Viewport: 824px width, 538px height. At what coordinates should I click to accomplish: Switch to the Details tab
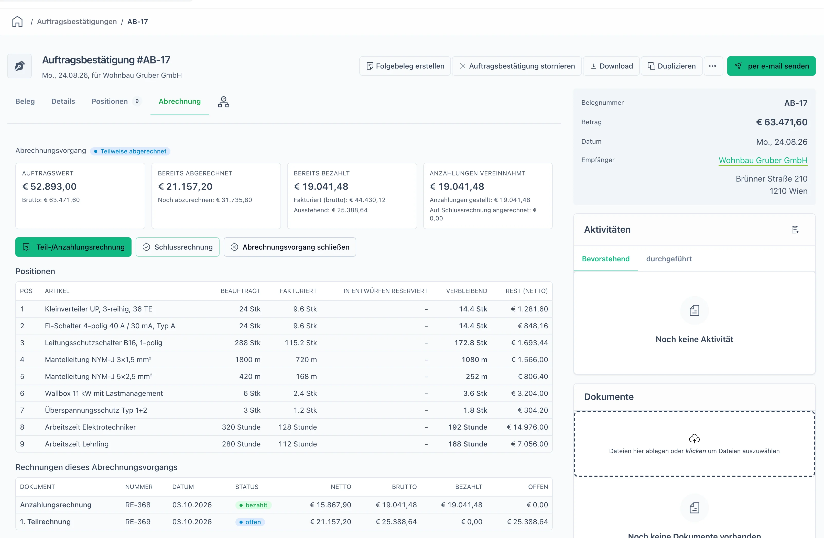(x=63, y=101)
